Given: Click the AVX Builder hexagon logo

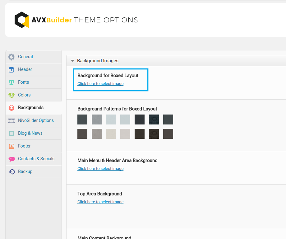Looking at the screenshot, I should pos(22,20).
